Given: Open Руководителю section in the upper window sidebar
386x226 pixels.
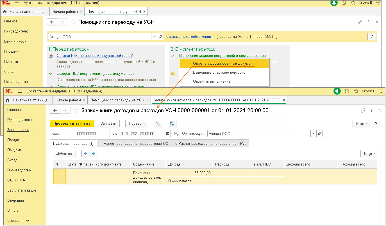Looking at the screenshot, I should (x=16, y=31).
